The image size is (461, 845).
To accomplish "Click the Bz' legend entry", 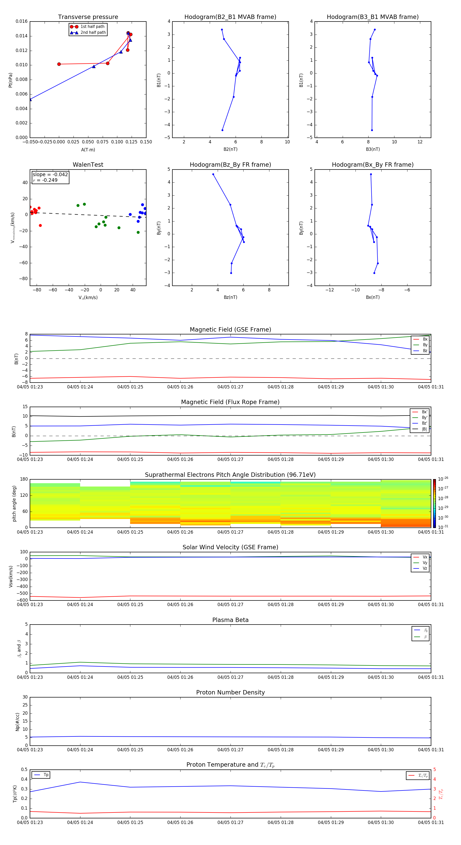I will [420, 423].
